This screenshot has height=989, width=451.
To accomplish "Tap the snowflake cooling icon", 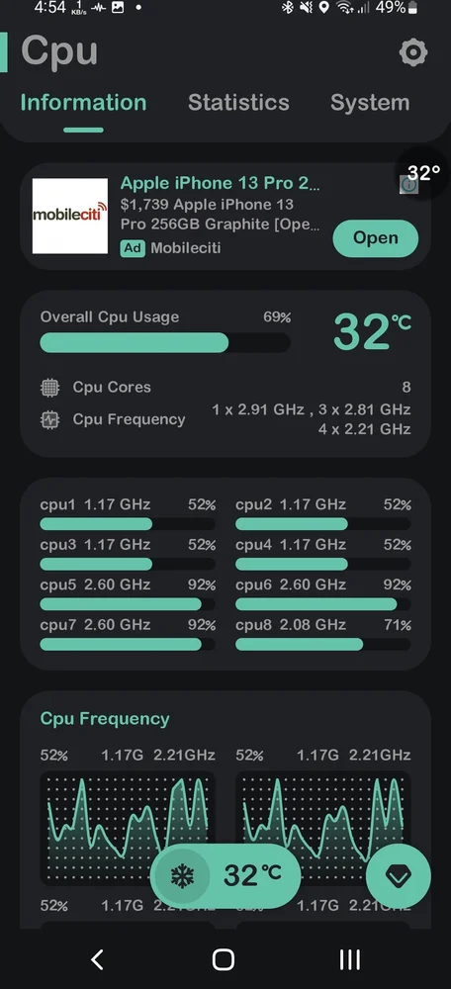I will pos(182,875).
